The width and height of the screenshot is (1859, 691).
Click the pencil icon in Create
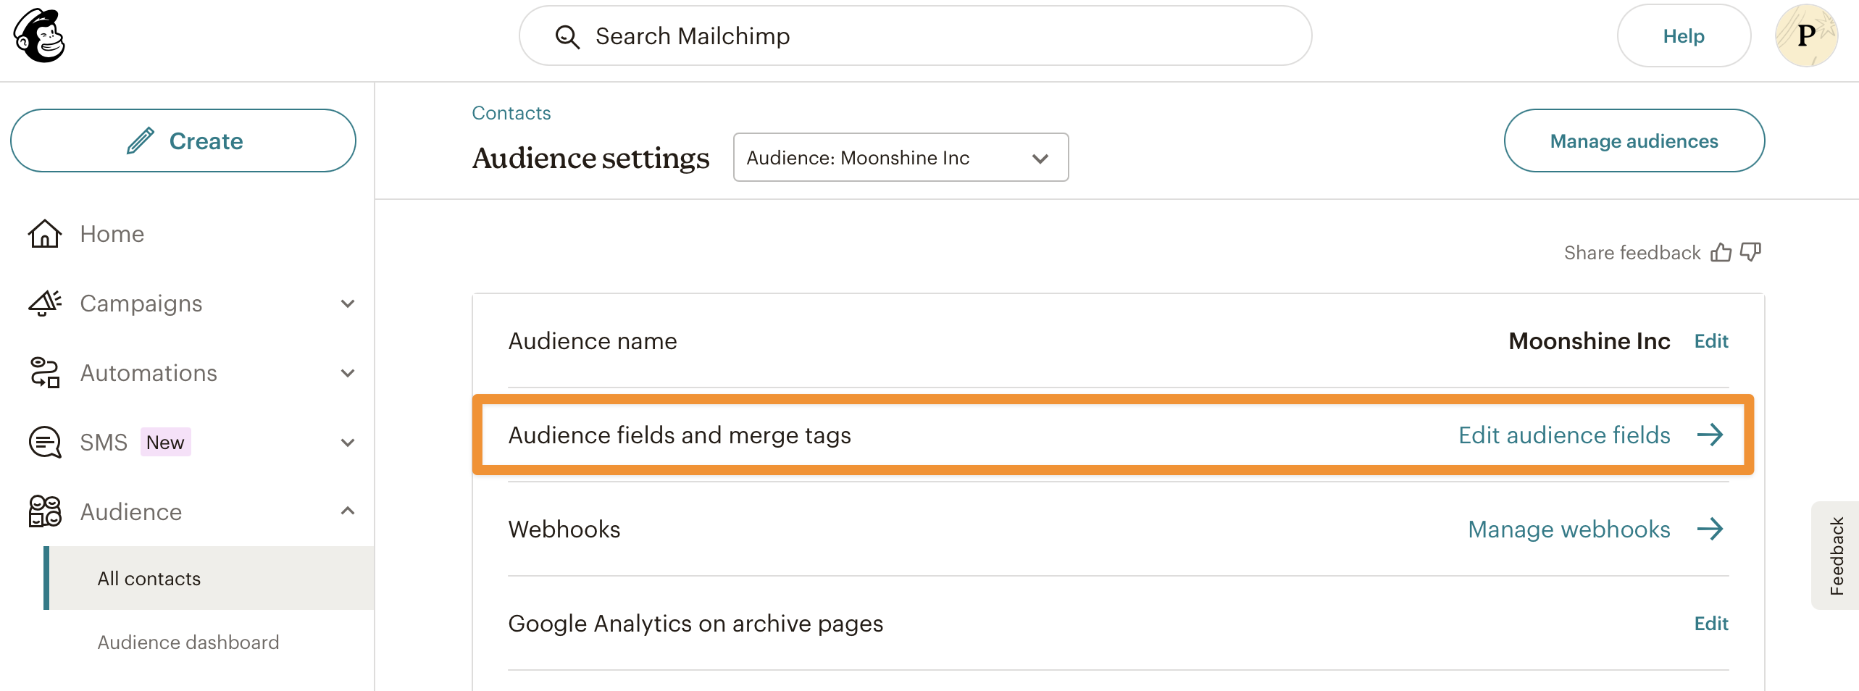click(x=141, y=141)
